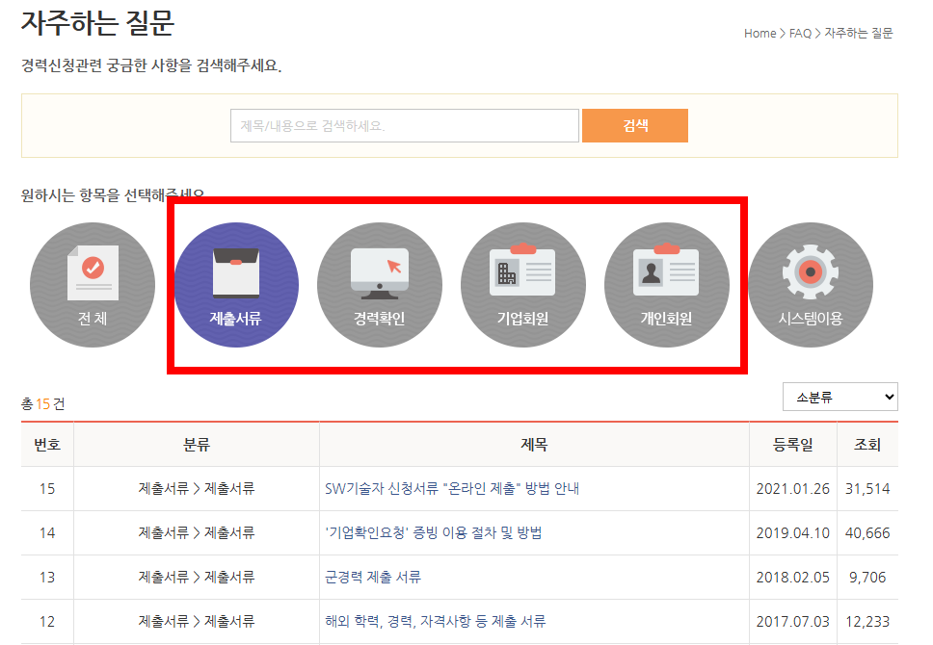933x645 pixels.
Task: Select the 전체 (All) category icon
Action: [93, 285]
